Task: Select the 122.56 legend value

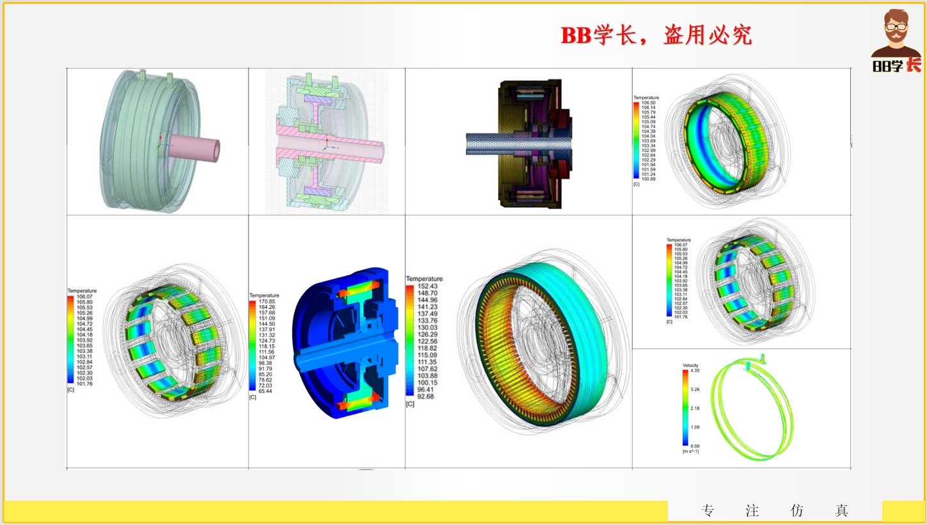Action: pos(426,341)
